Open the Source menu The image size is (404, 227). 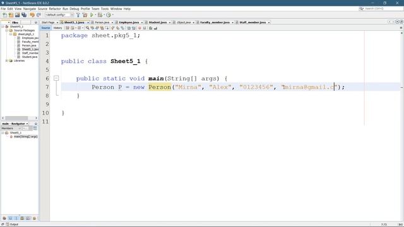tap(42, 9)
